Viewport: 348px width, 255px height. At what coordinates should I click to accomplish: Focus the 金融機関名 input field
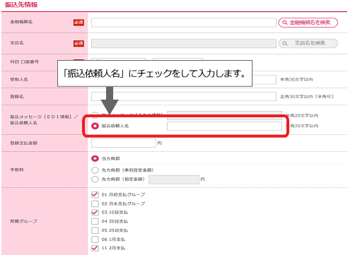[184, 23]
